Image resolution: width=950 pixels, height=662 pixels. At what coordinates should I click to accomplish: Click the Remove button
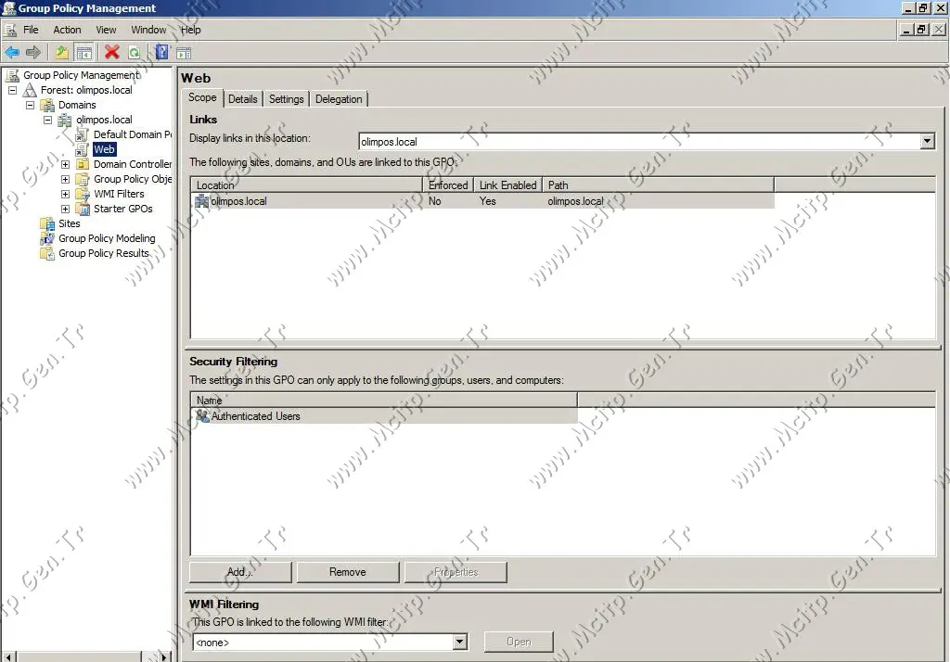tap(348, 572)
